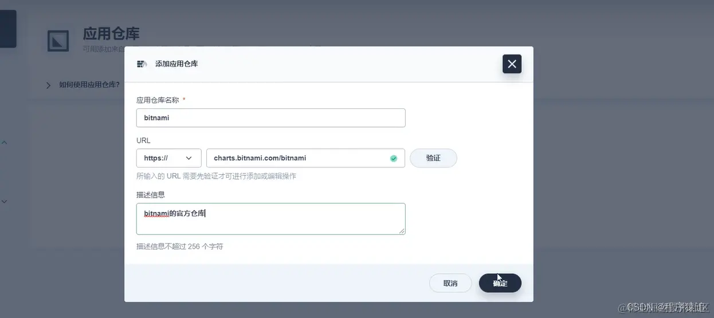Screen dimensions: 714x318
Task: Click the resize handle of description textarea
Action: tap(402, 231)
